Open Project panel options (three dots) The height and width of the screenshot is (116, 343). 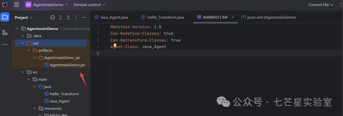click(76, 17)
